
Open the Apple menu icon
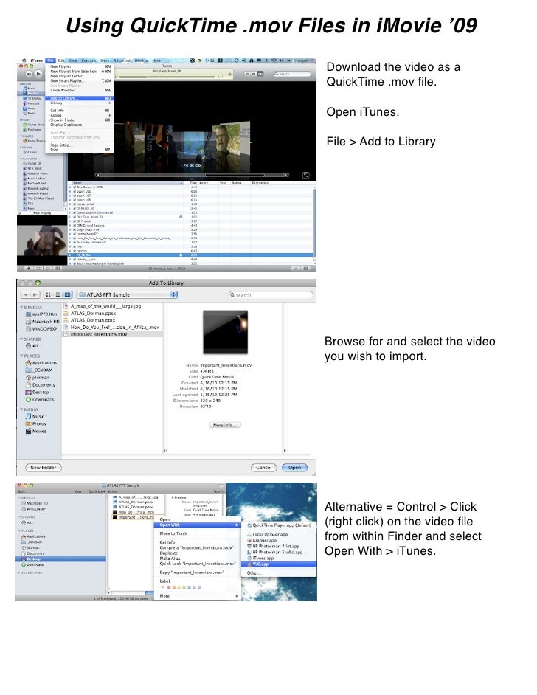tap(24, 60)
